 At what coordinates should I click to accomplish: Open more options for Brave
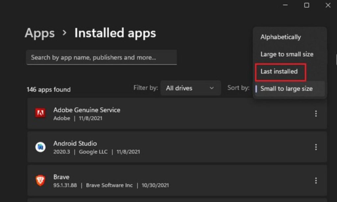(316, 181)
